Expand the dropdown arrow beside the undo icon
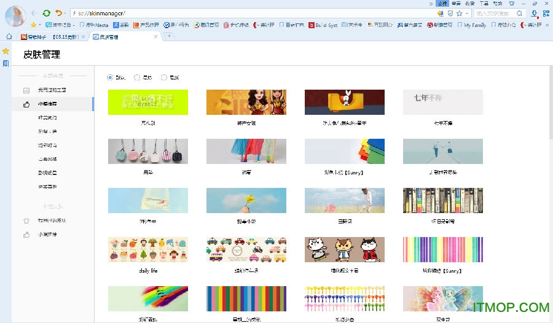The image size is (553, 323). pyautogui.click(x=65, y=13)
